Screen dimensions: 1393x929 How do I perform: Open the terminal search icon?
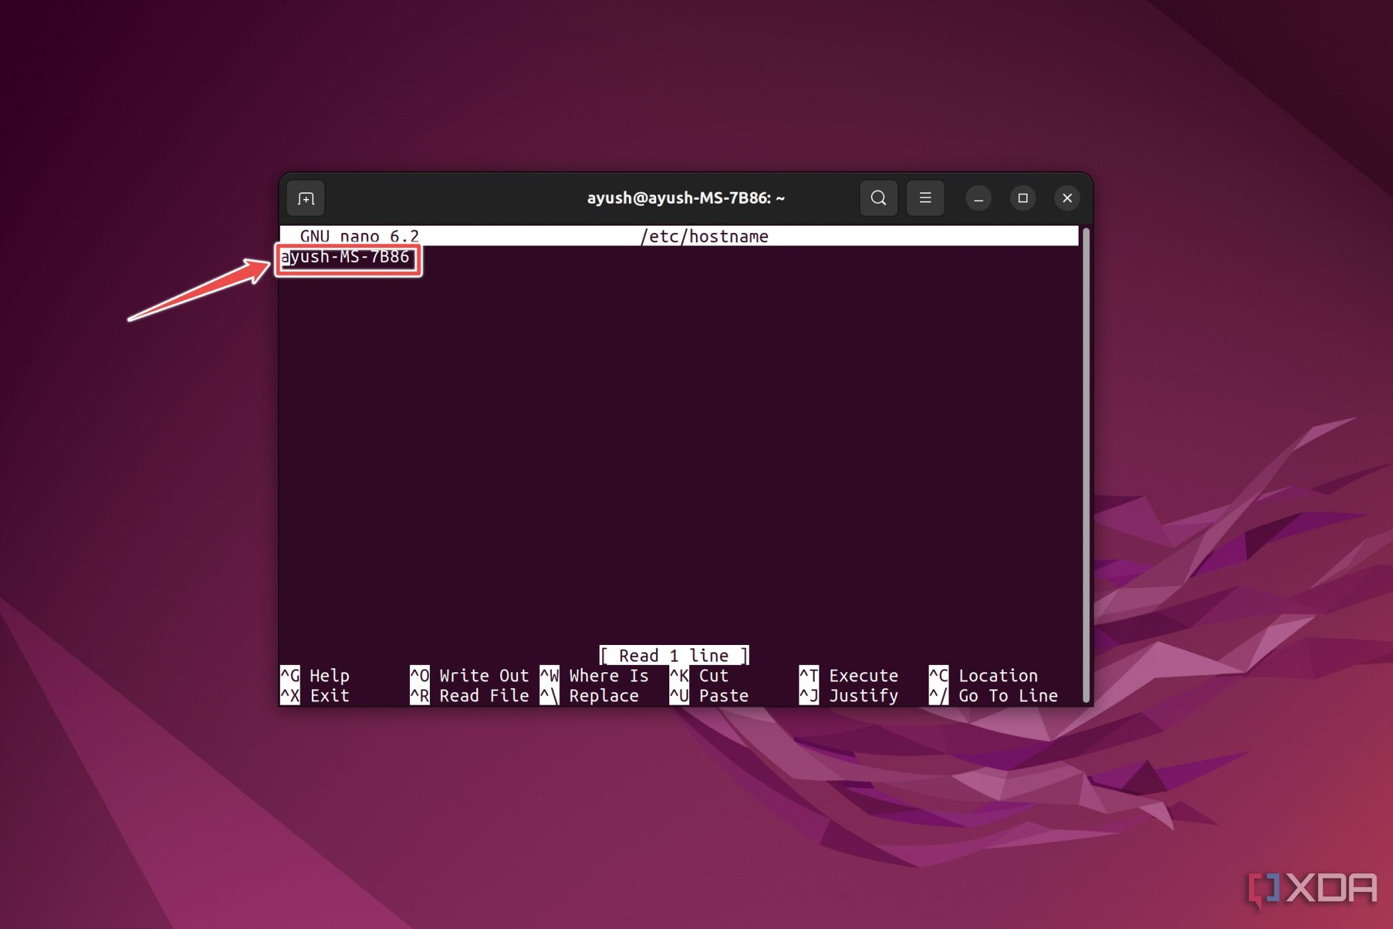point(878,198)
